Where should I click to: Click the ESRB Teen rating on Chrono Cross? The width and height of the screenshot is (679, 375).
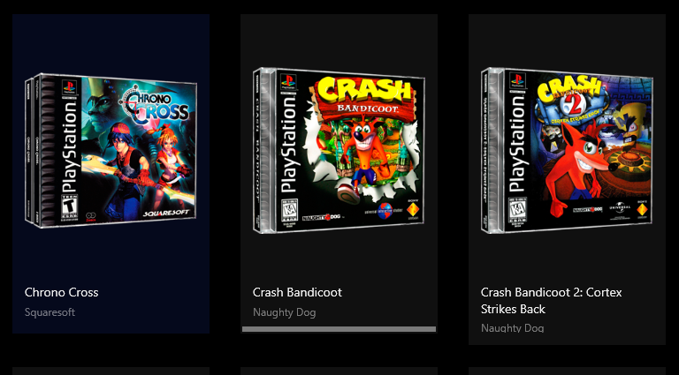click(x=67, y=207)
